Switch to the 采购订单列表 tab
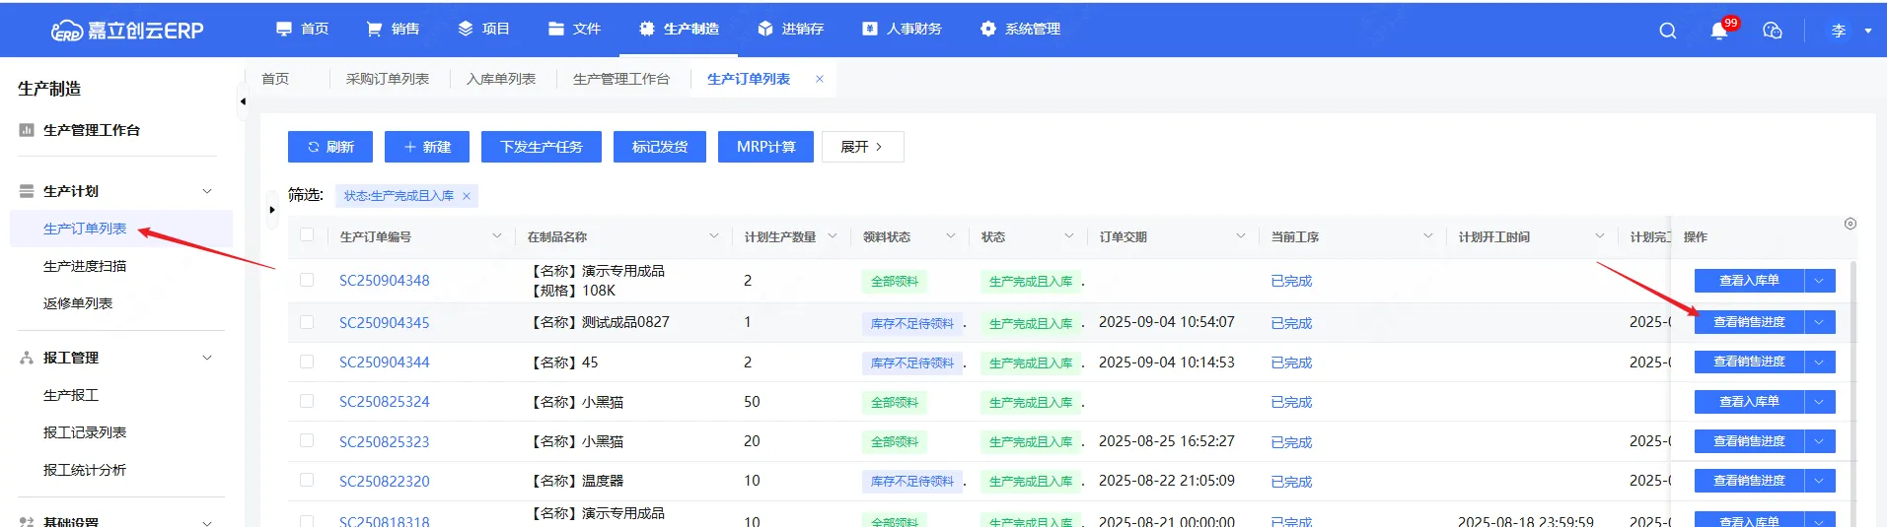Screen dimensions: 1887x527 click(387, 79)
